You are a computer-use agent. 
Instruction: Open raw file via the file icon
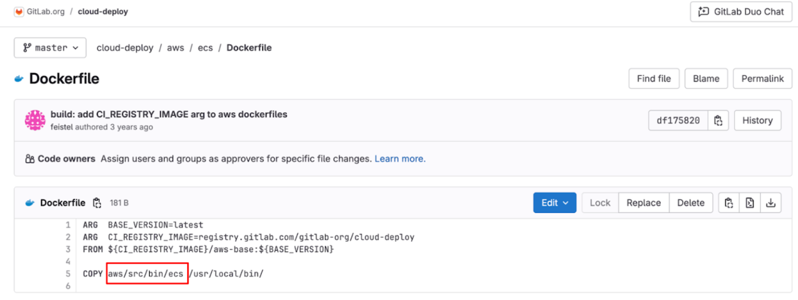750,202
